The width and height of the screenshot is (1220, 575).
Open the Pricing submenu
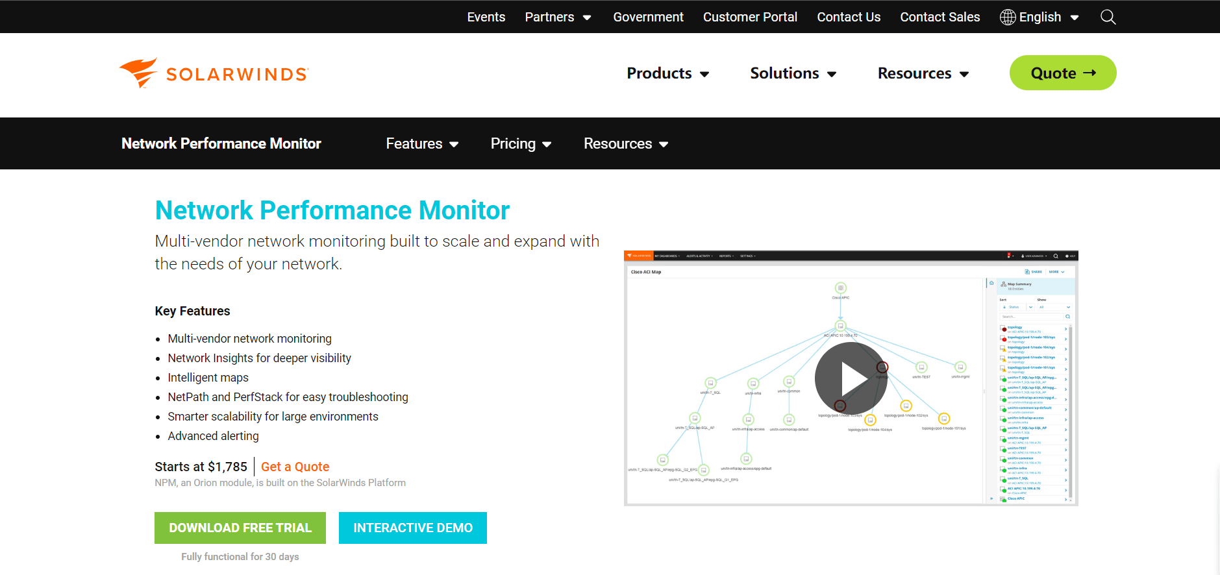coord(521,143)
